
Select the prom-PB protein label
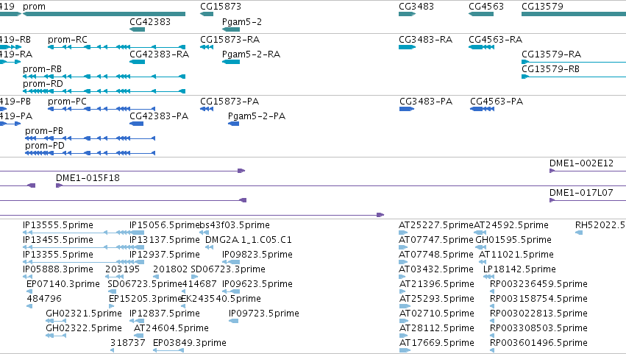pos(44,131)
